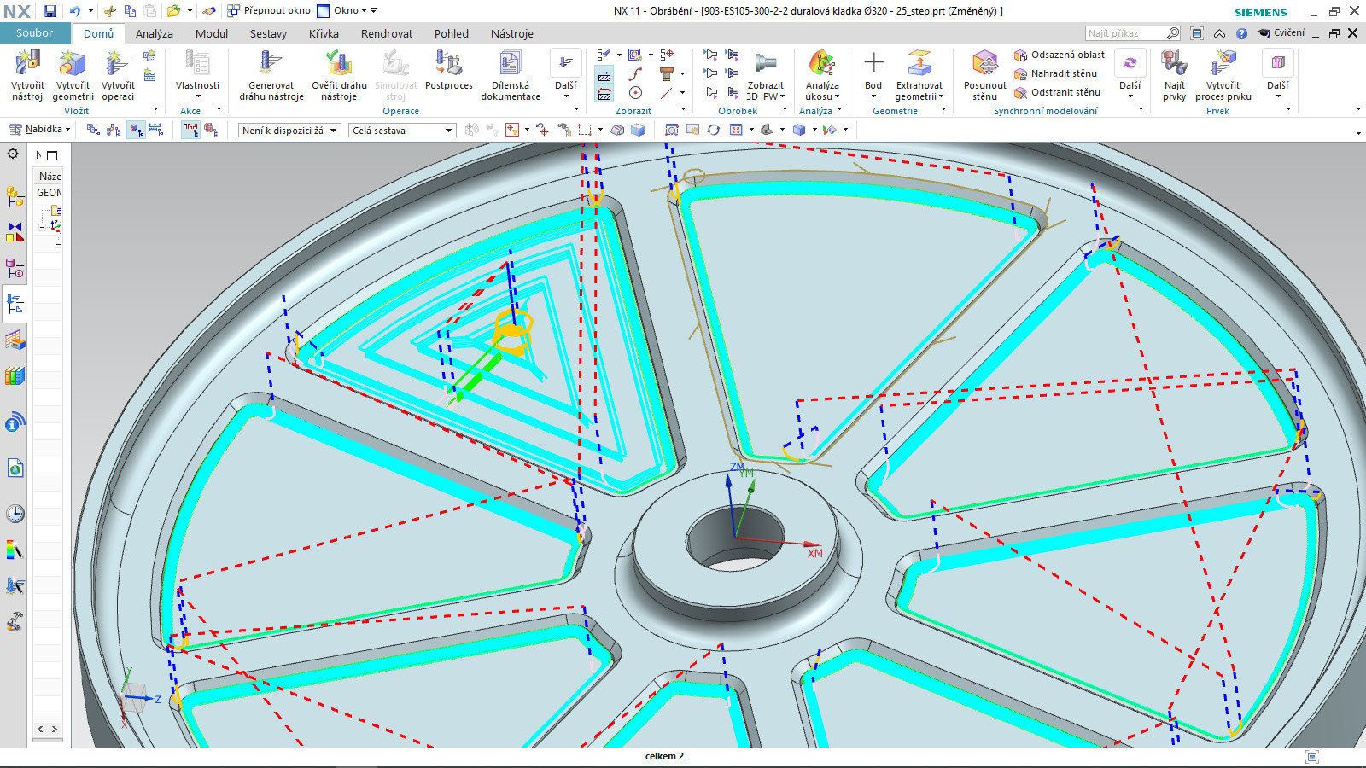Cut selection with the scissors icon

(110, 11)
